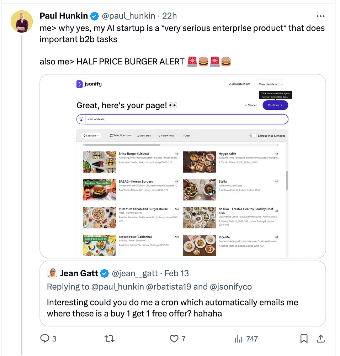Viewport: 340px width, 356px height.
Task: Bookmark this tweet
Action: tap(304, 339)
